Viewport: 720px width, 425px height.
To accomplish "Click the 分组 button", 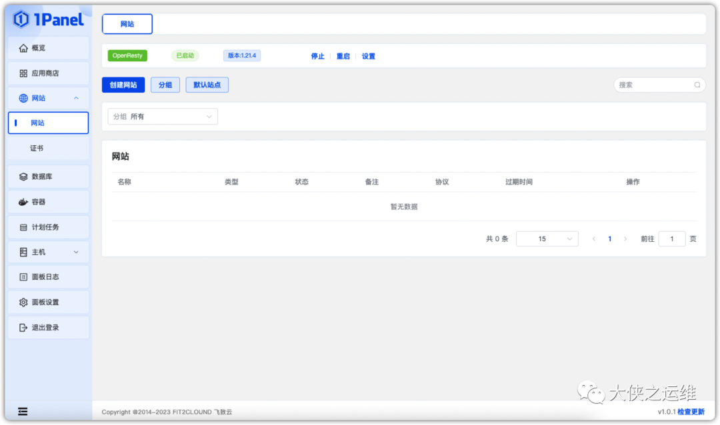I will [x=165, y=85].
